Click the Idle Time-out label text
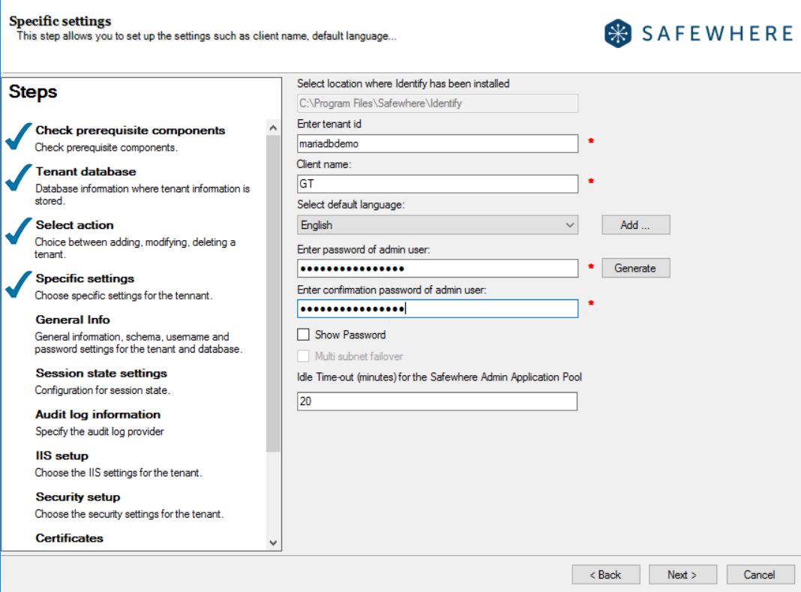801x592 pixels. [x=439, y=377]
